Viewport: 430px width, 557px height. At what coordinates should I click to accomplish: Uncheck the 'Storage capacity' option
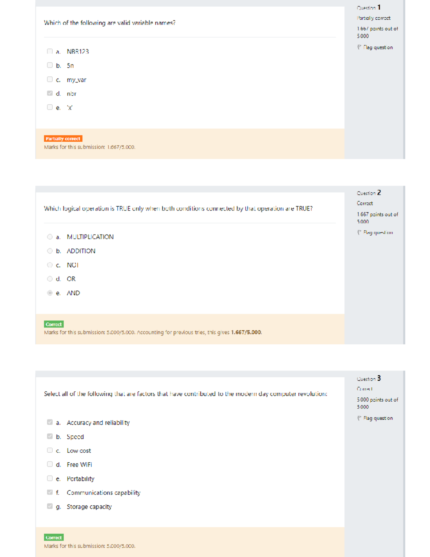click(x=49, y=506)
